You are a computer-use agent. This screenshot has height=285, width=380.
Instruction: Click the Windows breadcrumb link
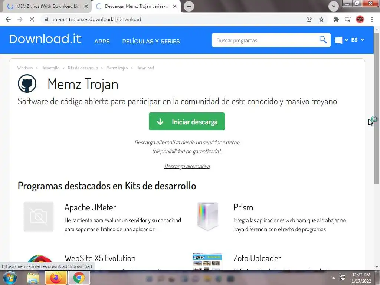click(x=25, y=68)
